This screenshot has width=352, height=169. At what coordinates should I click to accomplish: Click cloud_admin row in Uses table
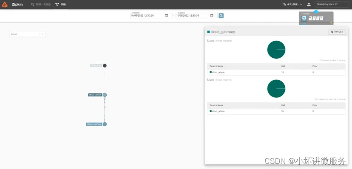[x=276, y=72]
